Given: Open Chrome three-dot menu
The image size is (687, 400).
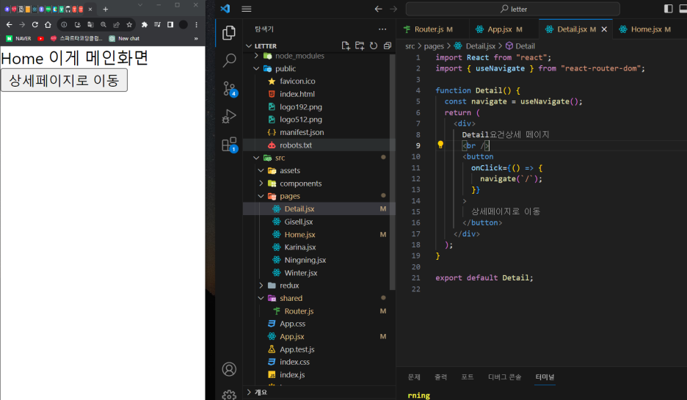Looking at the screenshot, I should tap(196, 24).
